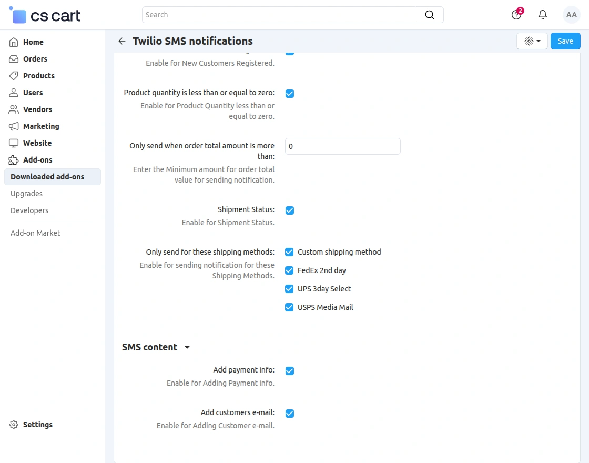The height and width of the screenshot is (463, 589).
Task: Open the Upgrades section from sidebar
Action: click(x=26, y=194)
